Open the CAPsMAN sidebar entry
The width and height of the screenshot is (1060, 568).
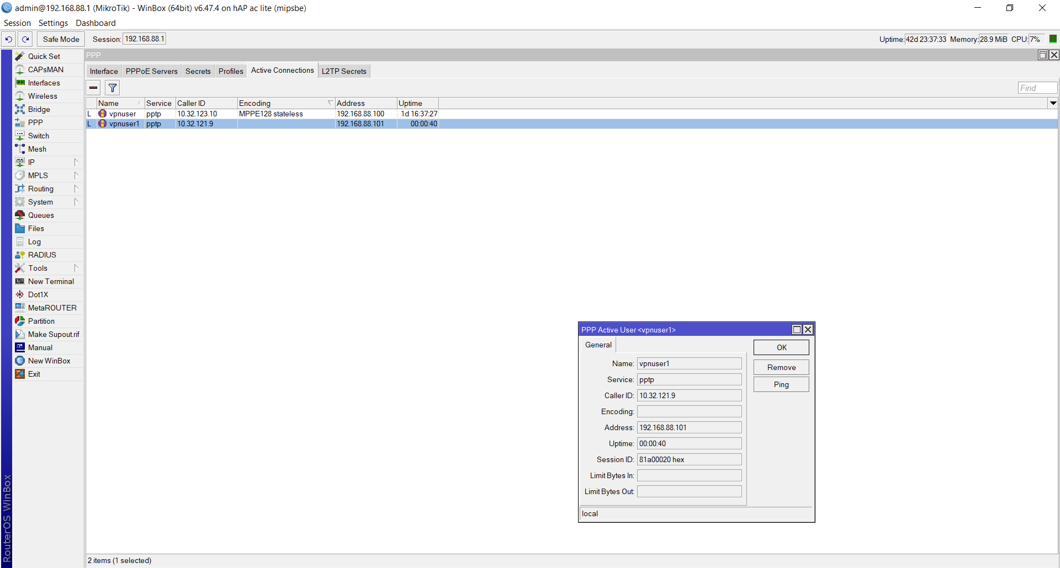[x=48, y=69]
